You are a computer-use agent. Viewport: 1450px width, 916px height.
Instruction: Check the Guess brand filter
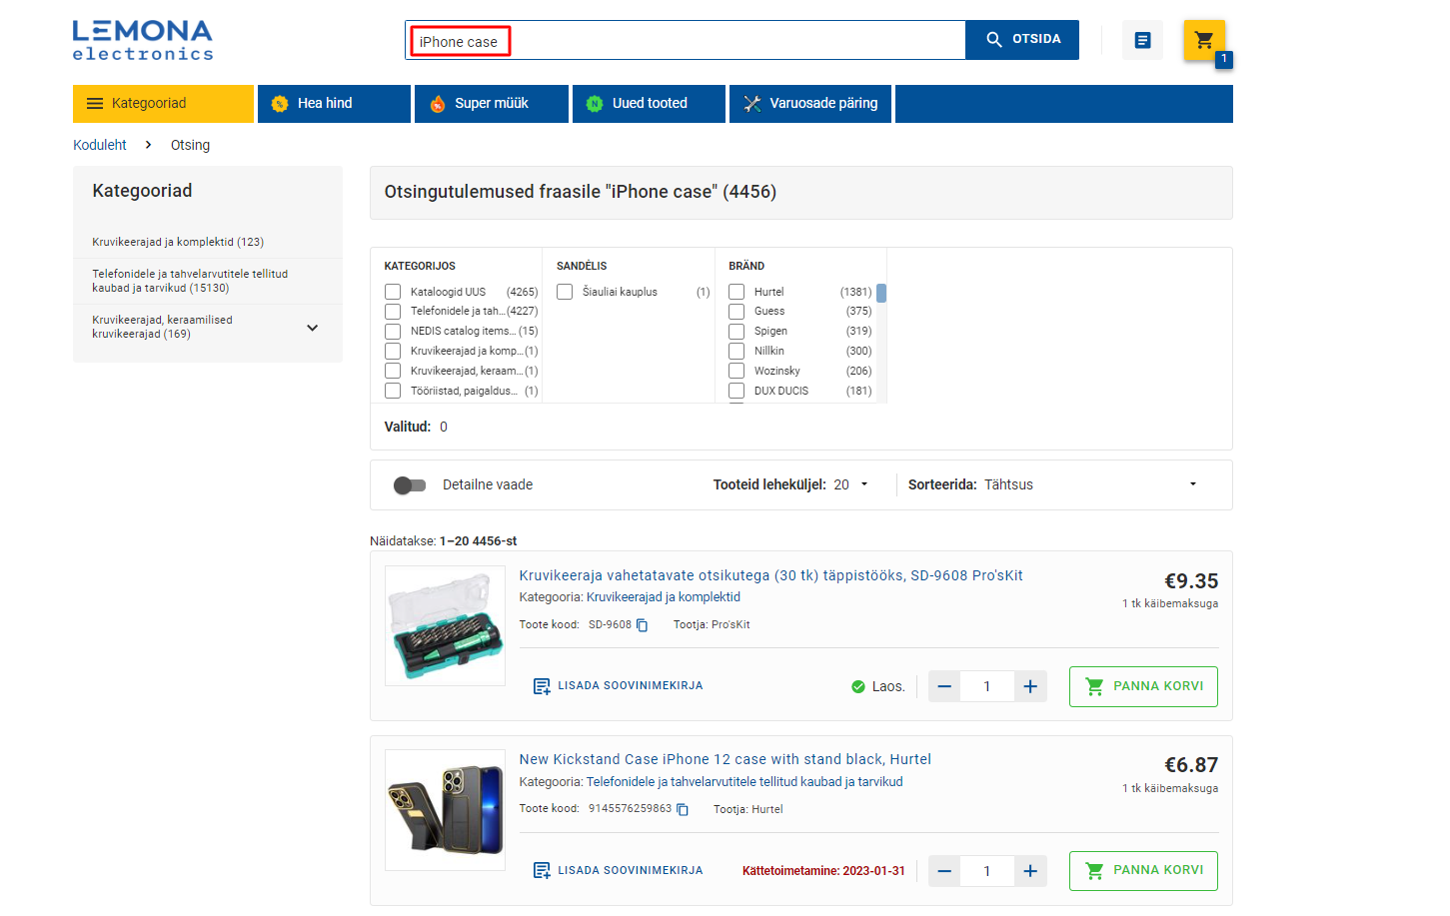click(x=736, y=312)
